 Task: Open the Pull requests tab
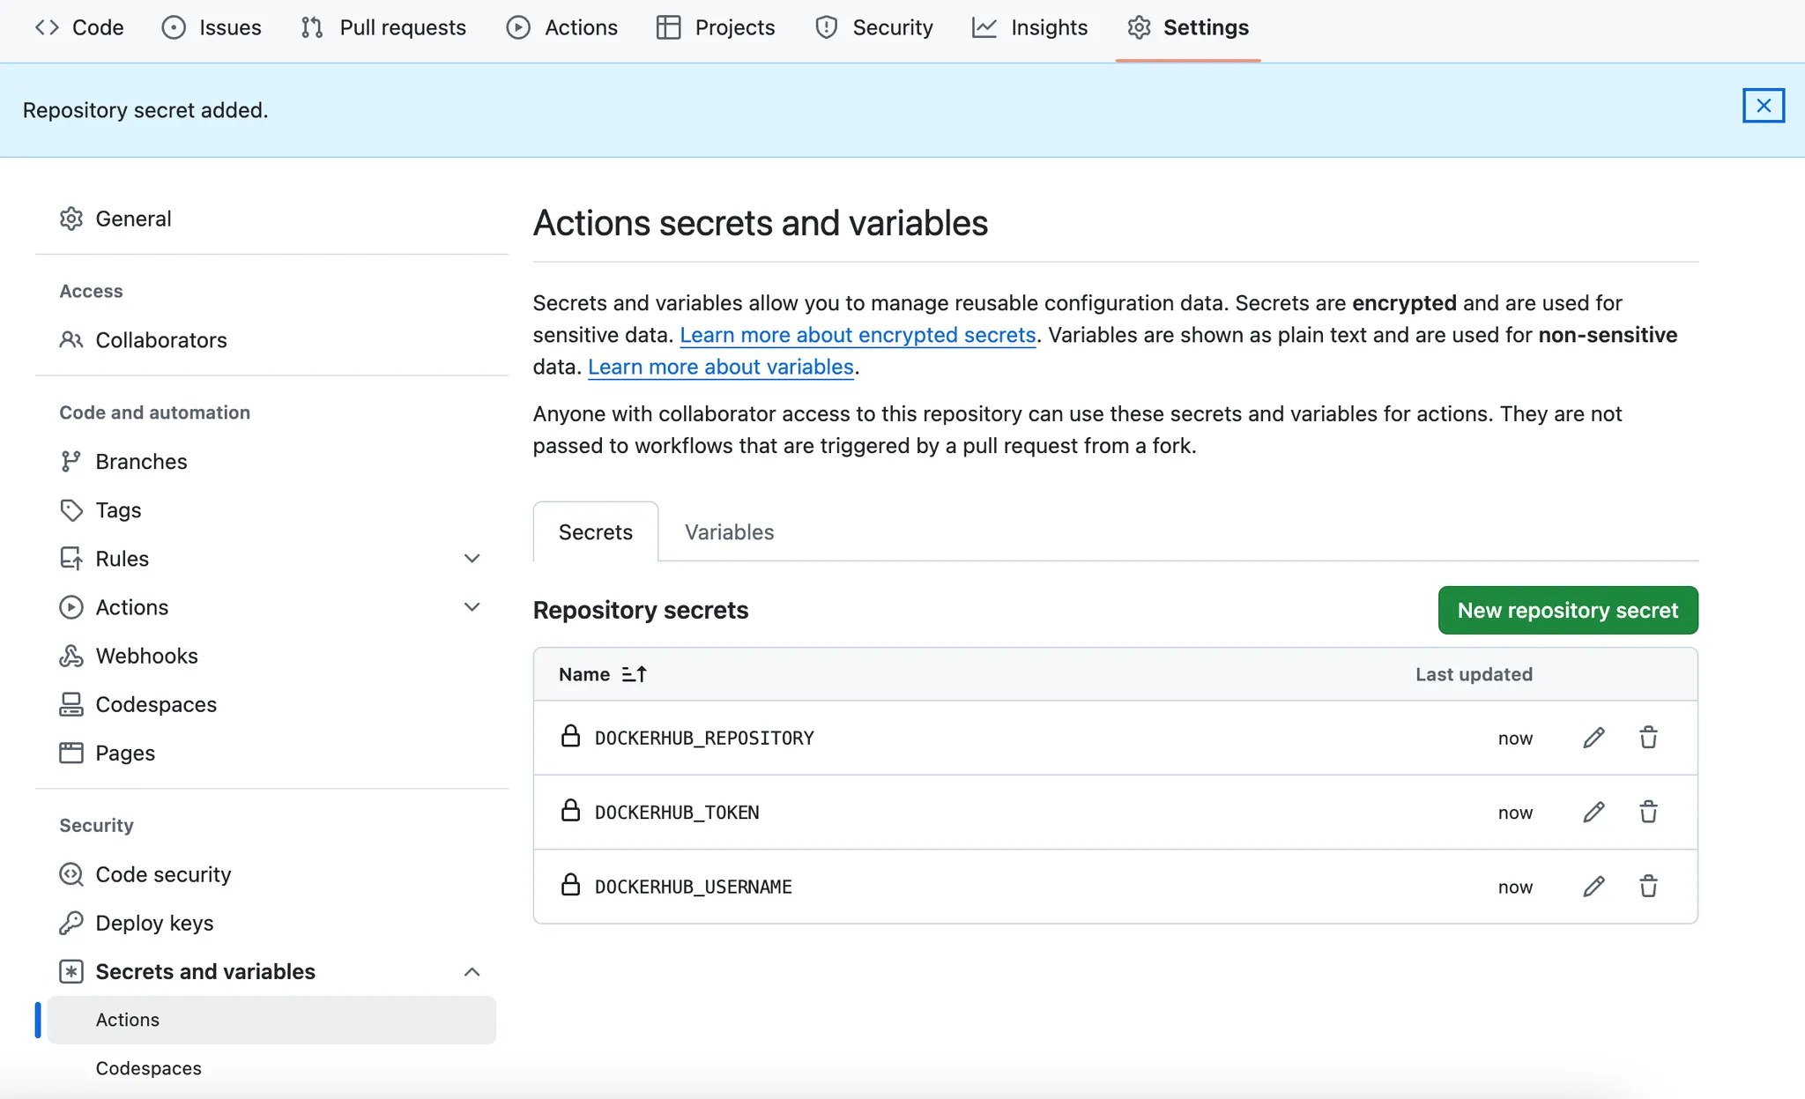coord(383,27)
